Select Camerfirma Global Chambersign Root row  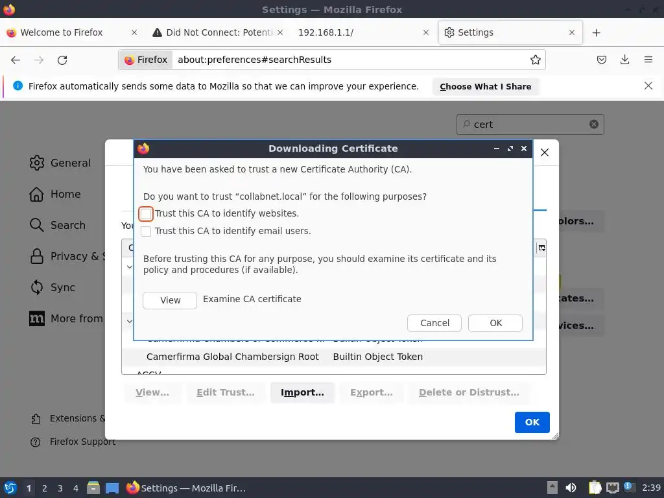coord(333,357)
